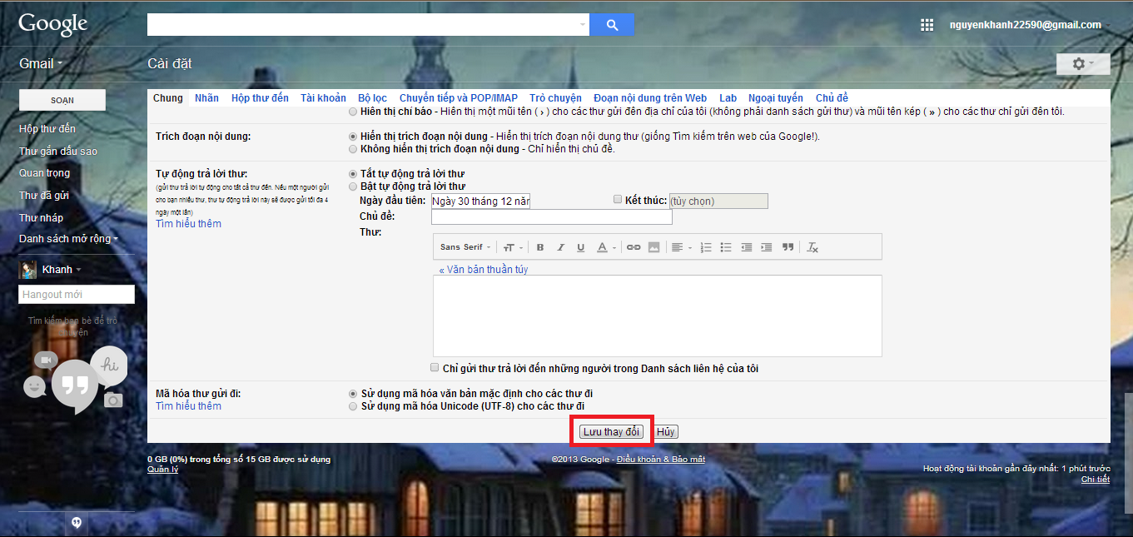The width and height of the screenshot is (1133, 537).
Task: Click the Hủy button
Action: click(x=666, y=431)
